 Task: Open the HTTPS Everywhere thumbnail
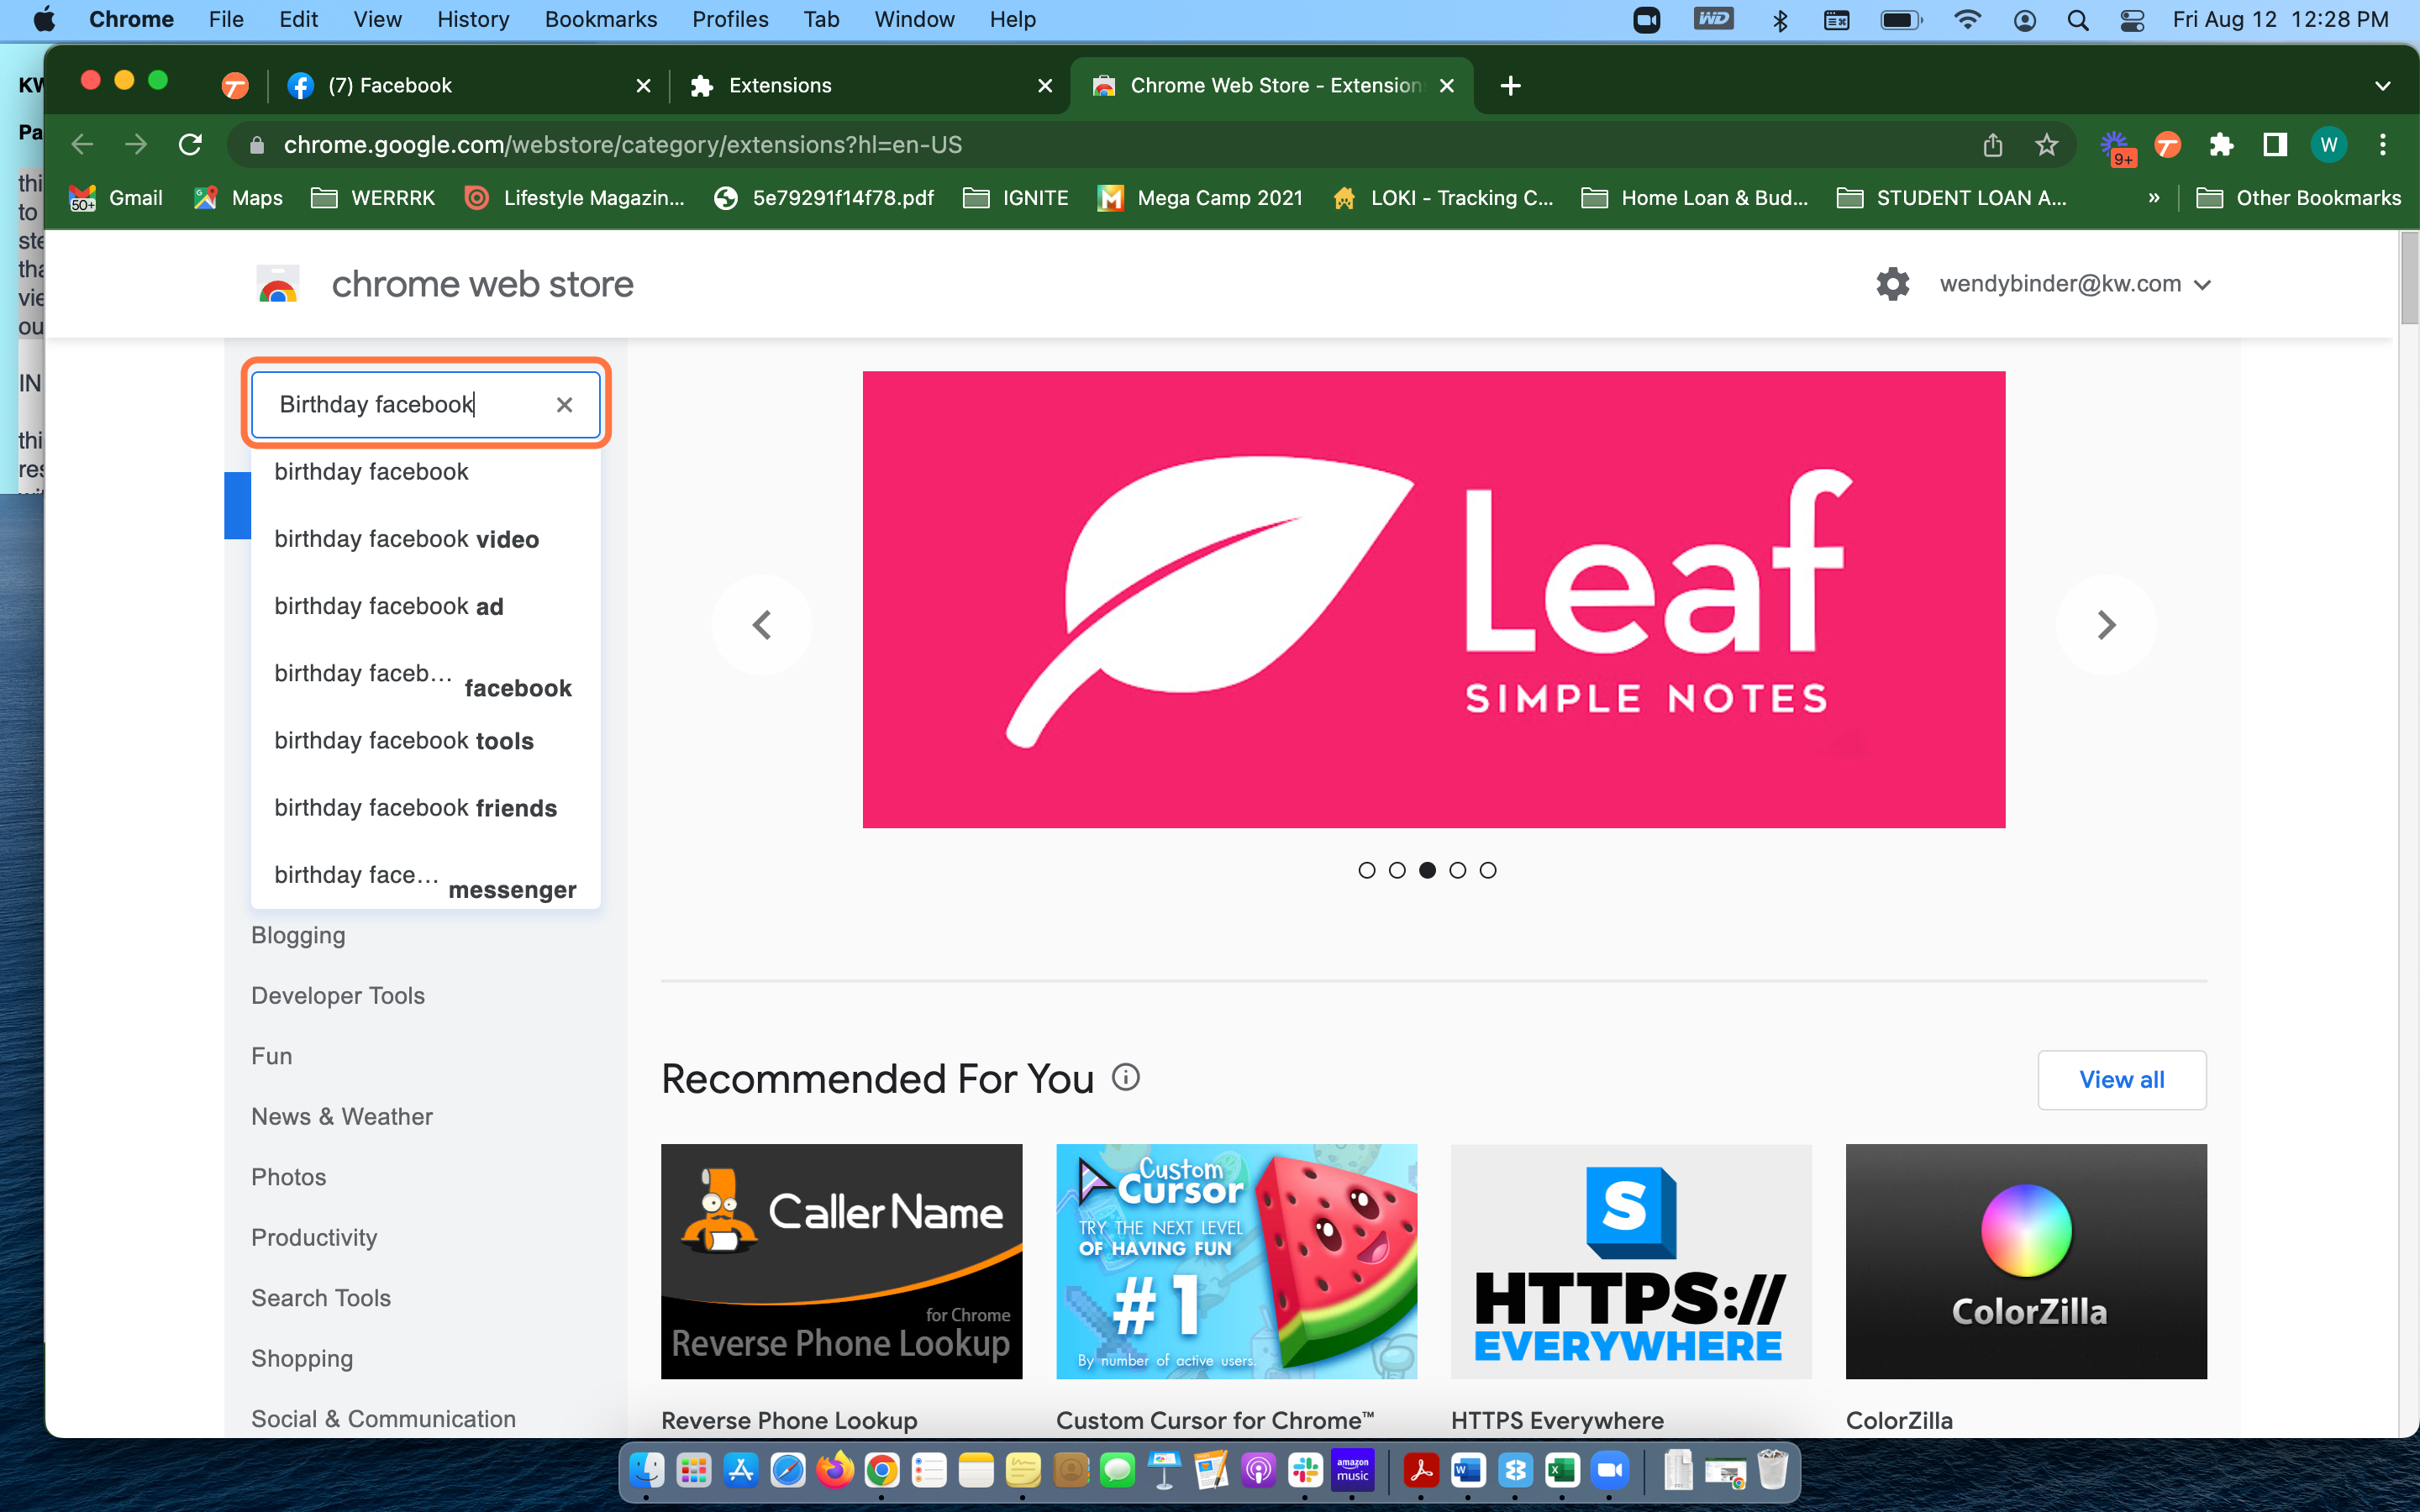(1630, 1261)
